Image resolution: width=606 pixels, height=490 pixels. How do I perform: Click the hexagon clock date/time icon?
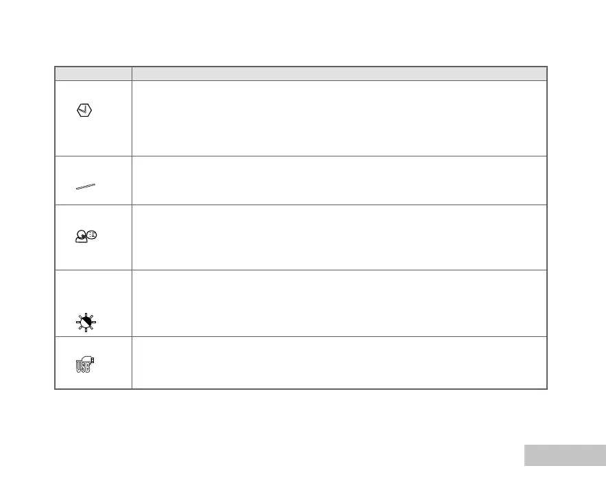pyautogui.click(x=86, y=110)
